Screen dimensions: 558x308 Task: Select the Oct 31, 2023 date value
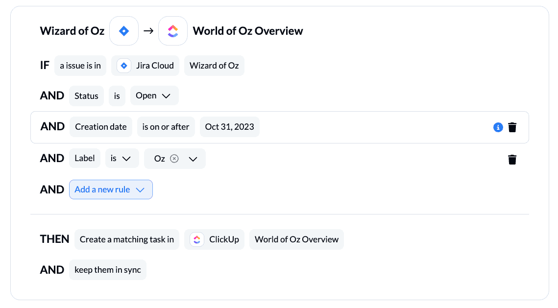[230, 127]
